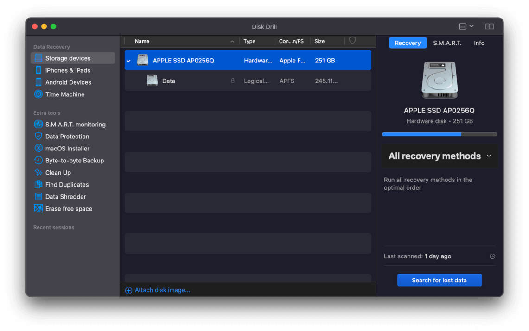Click the large hard drive image in Recovery panel
The height and width of the screenshot is (331, 529).
coord(440,80)
